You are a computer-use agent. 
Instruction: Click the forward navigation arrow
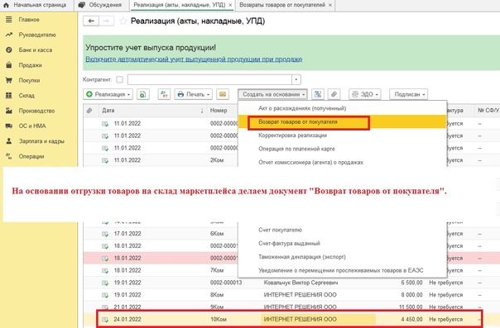pos(106,21)
